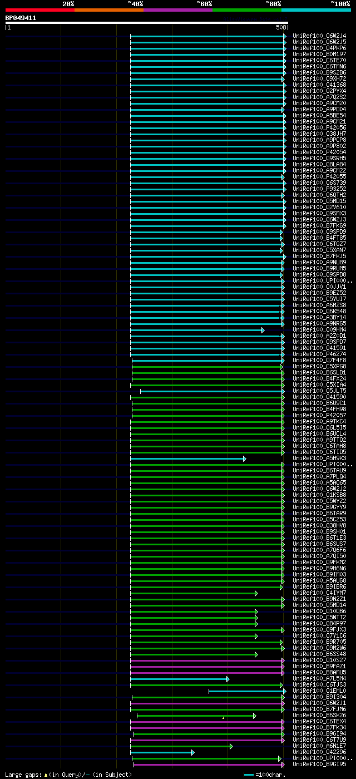This screenshot has width=356, height=779.
Task: Click the white query sequence bar
Action: pyautogui.click(x=147, y=23)
